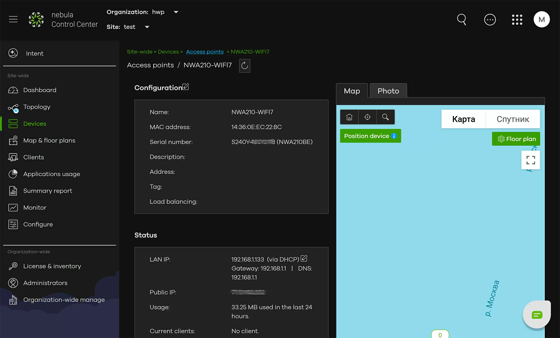
Task: Click the Configure sliders icon
Action: [13, 224]
